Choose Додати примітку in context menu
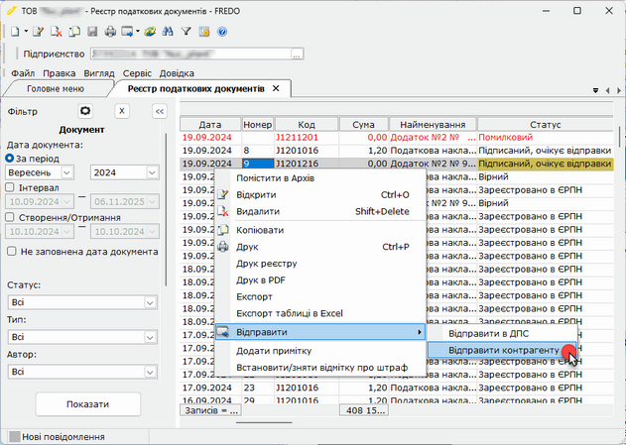Screen dimensions: 626x445 pyautogui.click(x=320, y=351)
